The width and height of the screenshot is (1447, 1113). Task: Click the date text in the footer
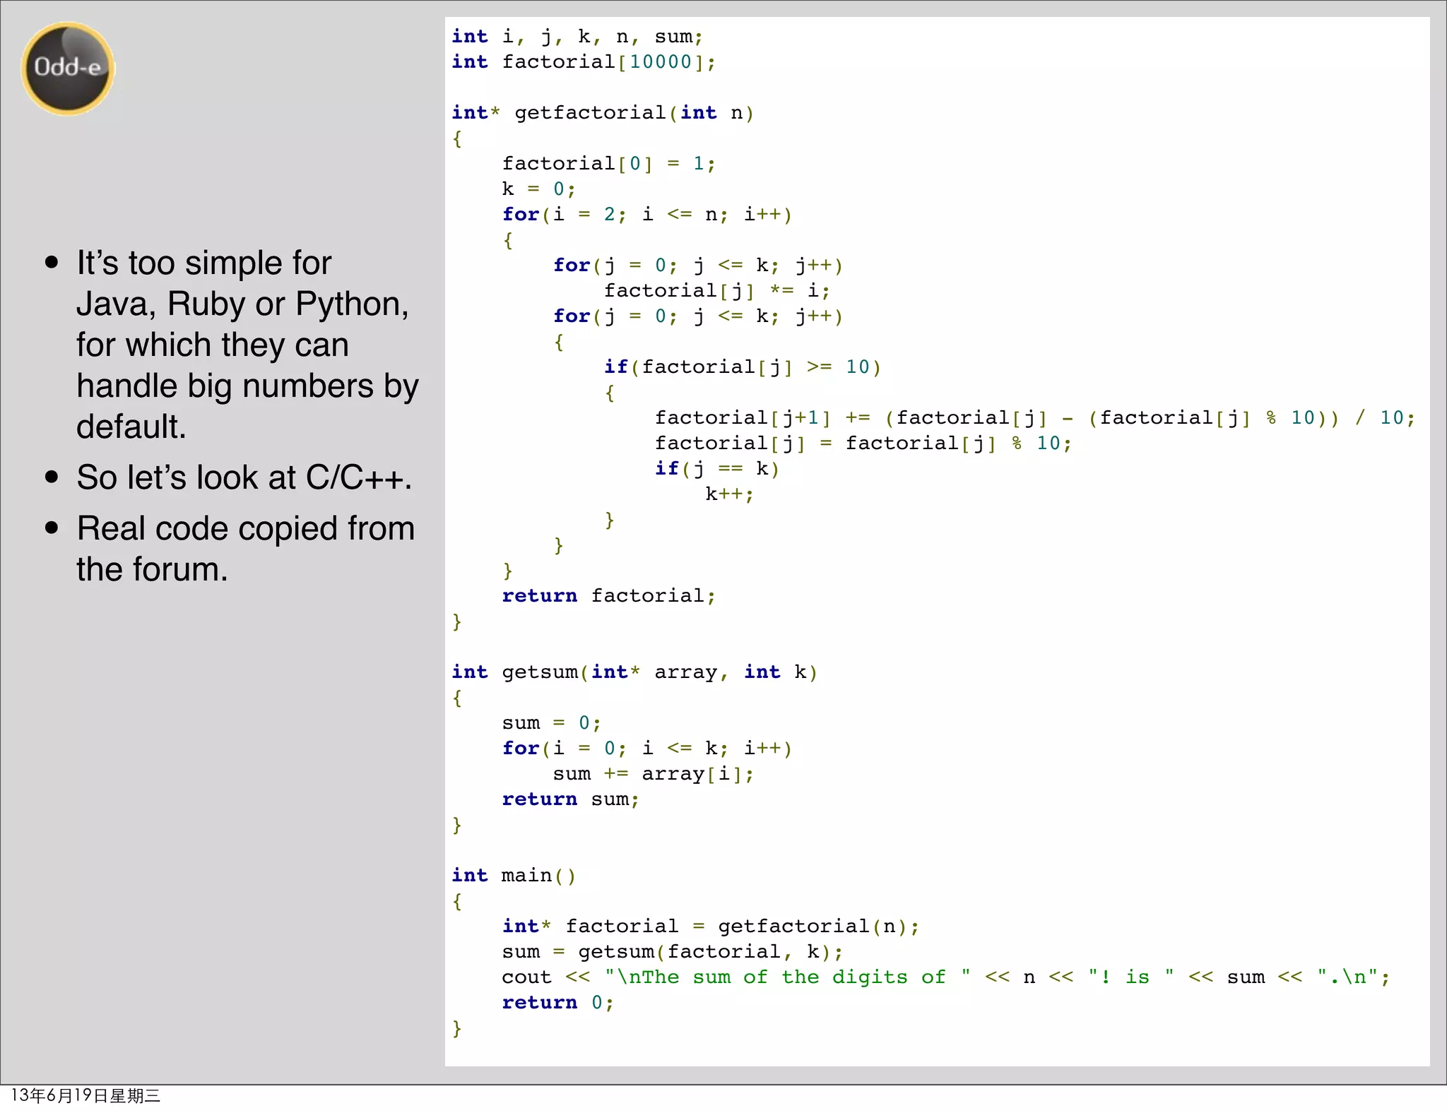pyautogui.click(x=85, y=1095)
